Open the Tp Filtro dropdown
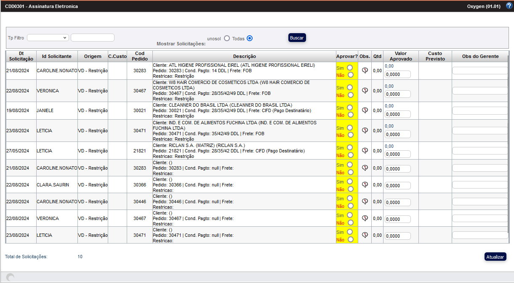 pos(48,38)
